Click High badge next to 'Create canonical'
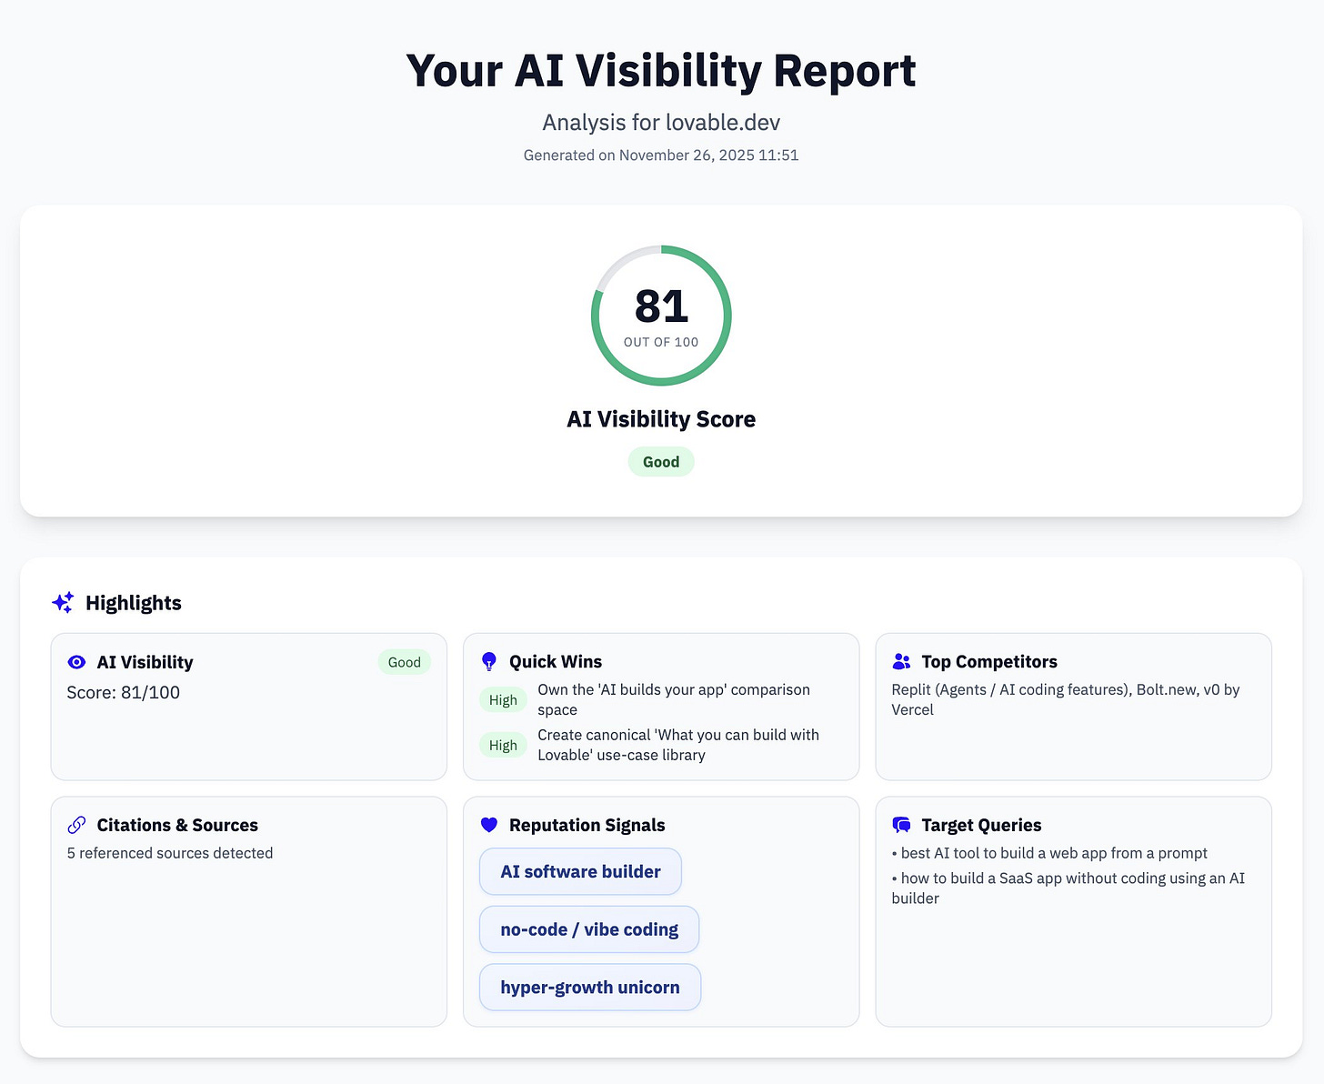 [x=503, y=745]
